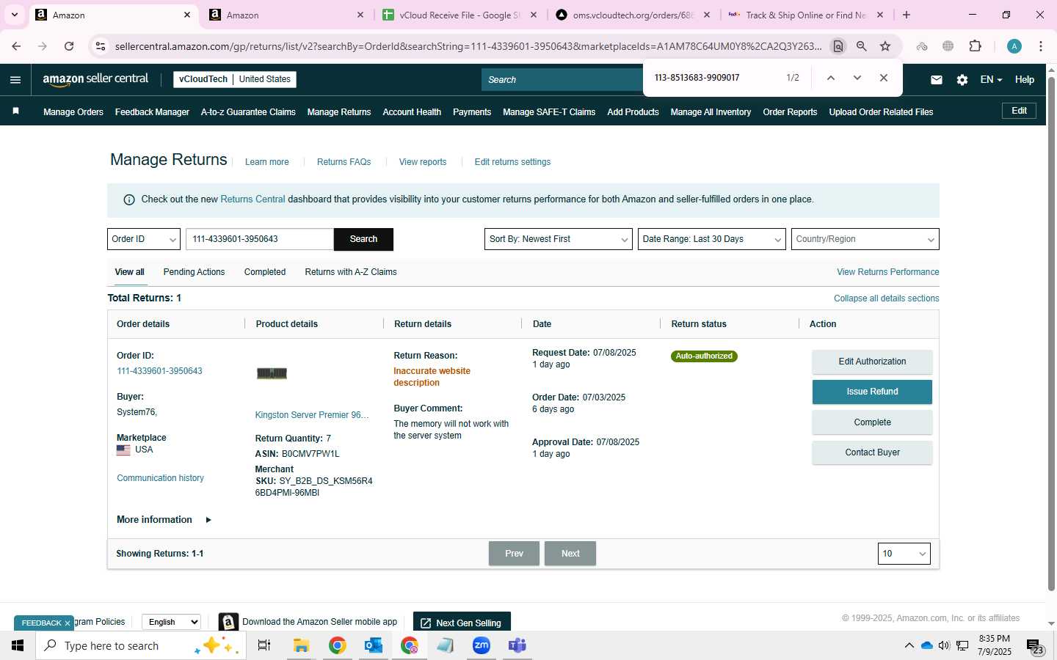This screenshot has height=660, width=1057.
Task: Click the Edit Authorization button
Action: 872,362
